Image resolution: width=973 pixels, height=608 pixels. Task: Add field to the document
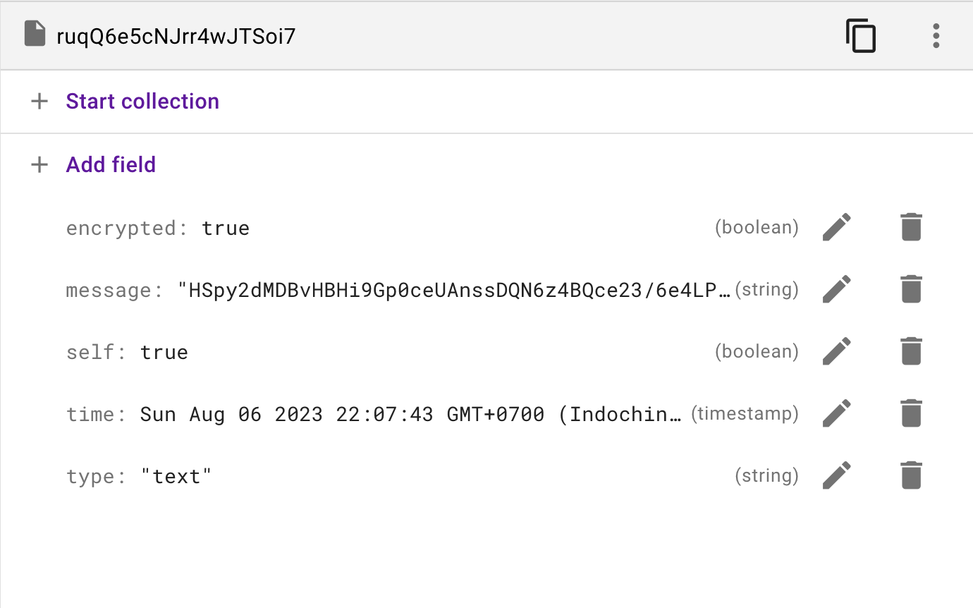(111, 164)
